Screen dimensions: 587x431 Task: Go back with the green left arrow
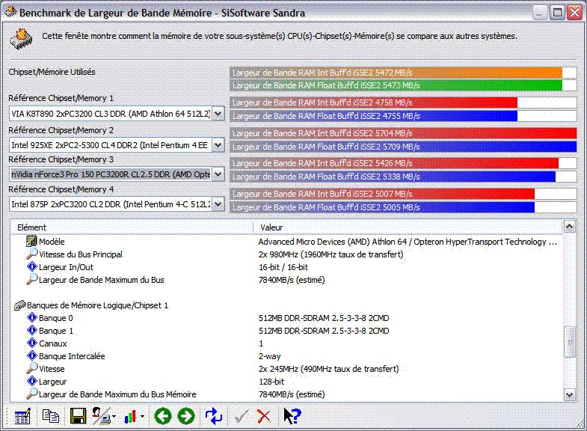[x=163, y=416]
